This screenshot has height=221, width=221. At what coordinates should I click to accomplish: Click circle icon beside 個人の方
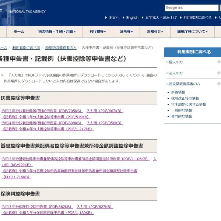click(x=219, y=62)
